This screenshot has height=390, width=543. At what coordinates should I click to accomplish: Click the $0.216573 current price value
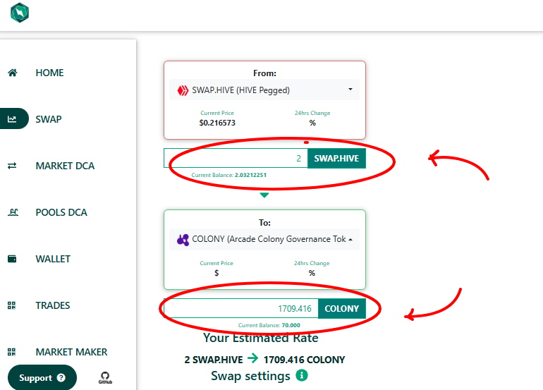(x=217, y=123)
